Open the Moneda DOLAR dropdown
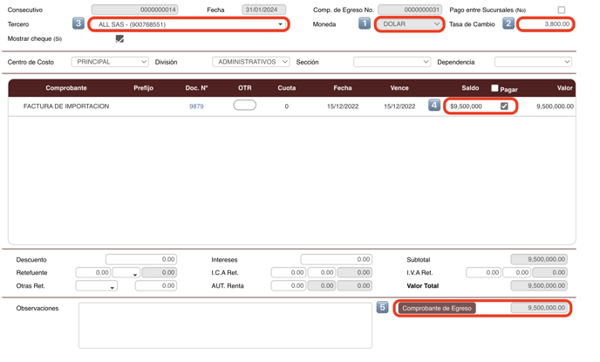The width and height of the screenshot is (600, 362). pyautogui.click(x=409, y=24)
